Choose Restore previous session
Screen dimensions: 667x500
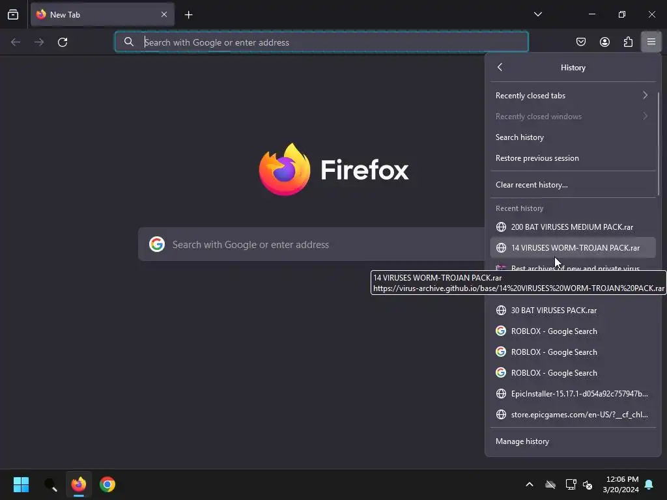pos(573,158)
